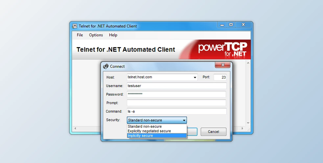
Task: Cancel the Connect dialog
Action: (214, 132)
